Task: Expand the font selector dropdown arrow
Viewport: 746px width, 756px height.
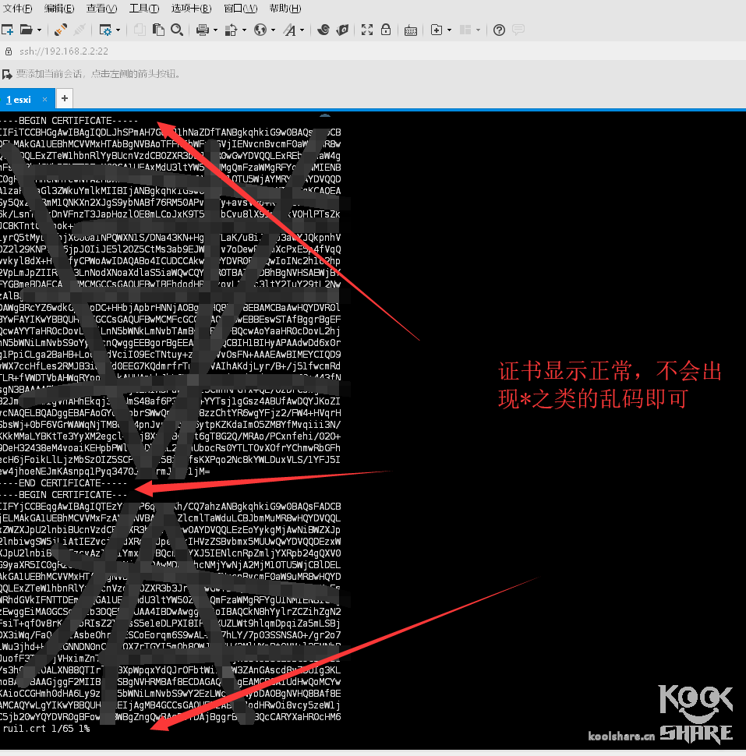Action: point(302,30)
